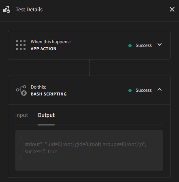The height and width of the screenshot is (182, 179).
Task: Click the When this happens label
Action: [51, 42]
